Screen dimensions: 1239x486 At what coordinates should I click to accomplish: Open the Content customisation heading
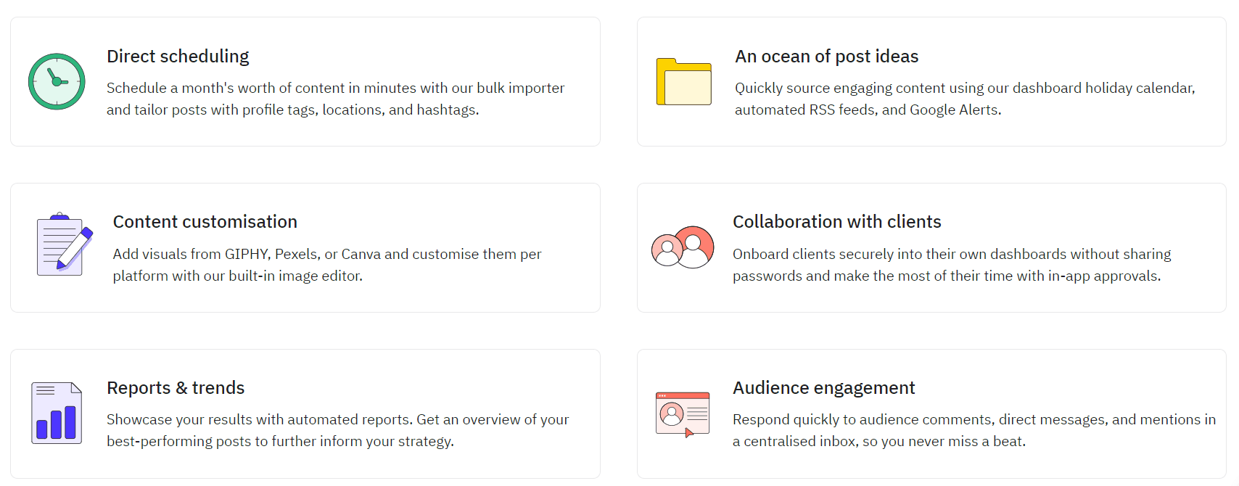(205, 222)
